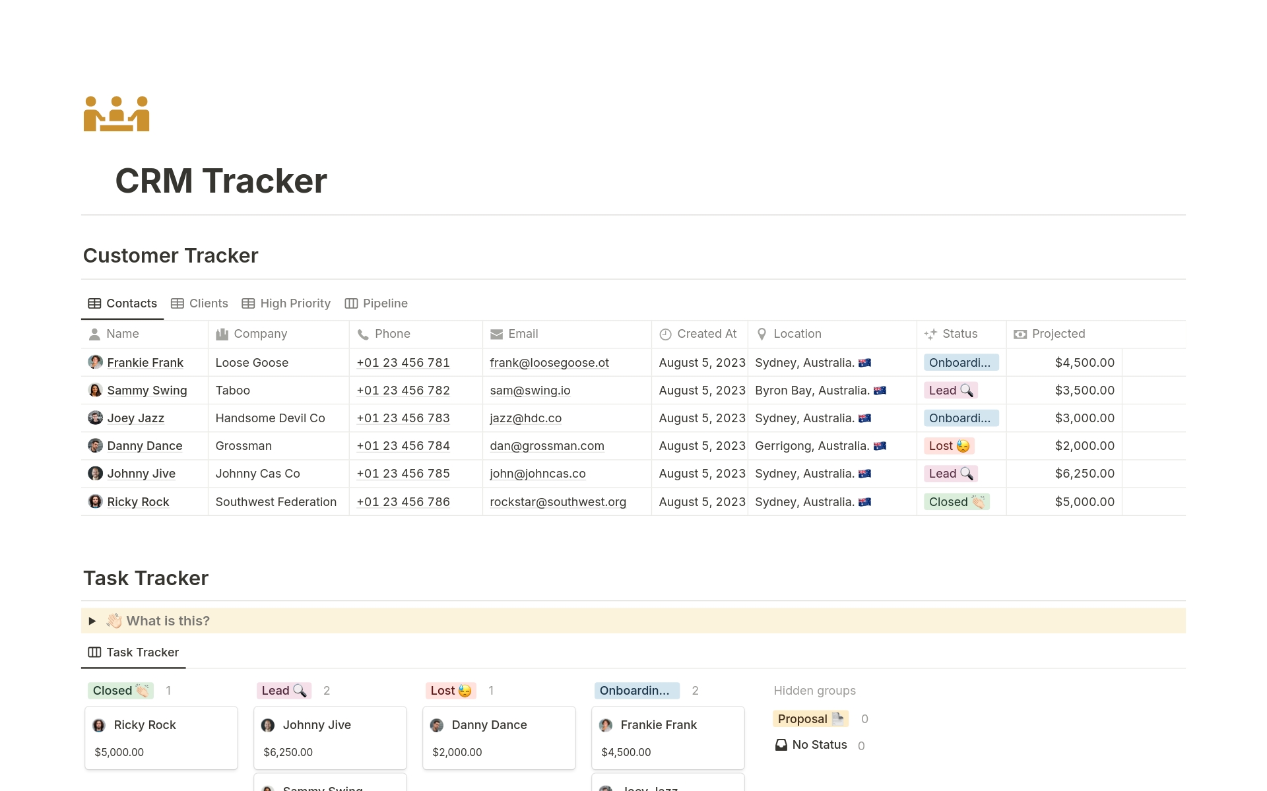The height and width of the screenshot is (791, 1267).
Task: Open Frankie Frank's contact record
Action: click(146, 363)
